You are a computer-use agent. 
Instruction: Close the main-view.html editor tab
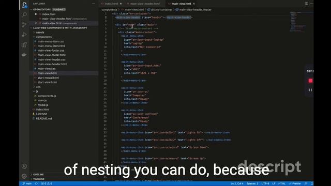(194, 4)
